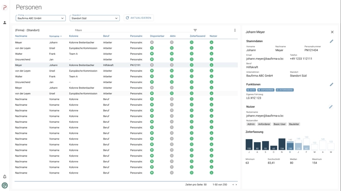Toggle Zeiterfassend for the first Unzureichend row
This screenshot has width=341, height=191.
(192, 59)
